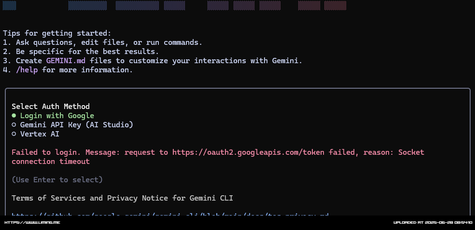Pick the Vertex AI auth method label
475x230 pixels.
coord(40,134)
